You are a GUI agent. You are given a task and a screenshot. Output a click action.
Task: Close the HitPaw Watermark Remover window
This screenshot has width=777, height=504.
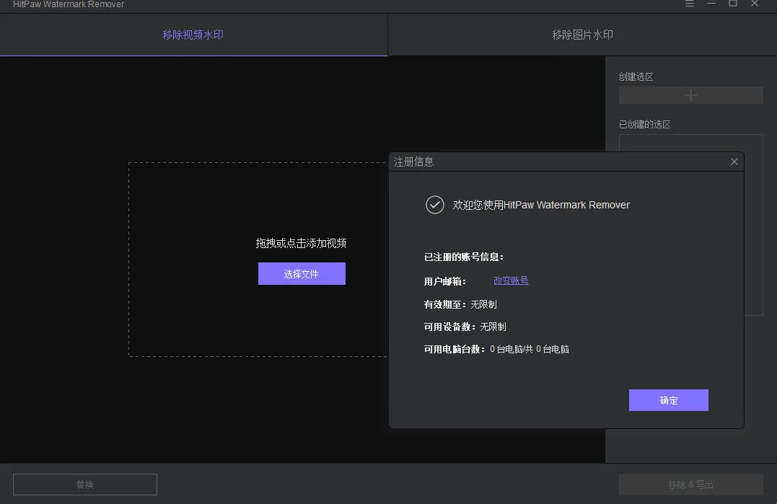pyautogui.click(x=755, y=4)
